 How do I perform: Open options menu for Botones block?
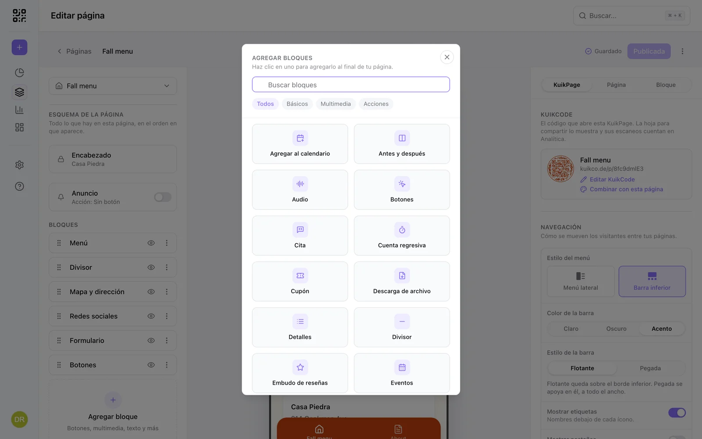tap(167, 365)
